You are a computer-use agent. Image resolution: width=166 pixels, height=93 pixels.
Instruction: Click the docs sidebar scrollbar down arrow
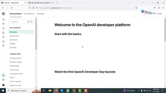tap(36, 87)
